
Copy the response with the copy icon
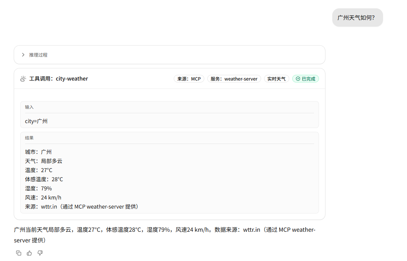(x=19, y=253)
